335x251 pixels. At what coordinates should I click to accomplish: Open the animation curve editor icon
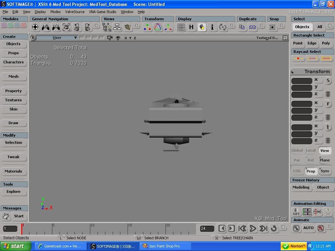(x=317, y=212)
